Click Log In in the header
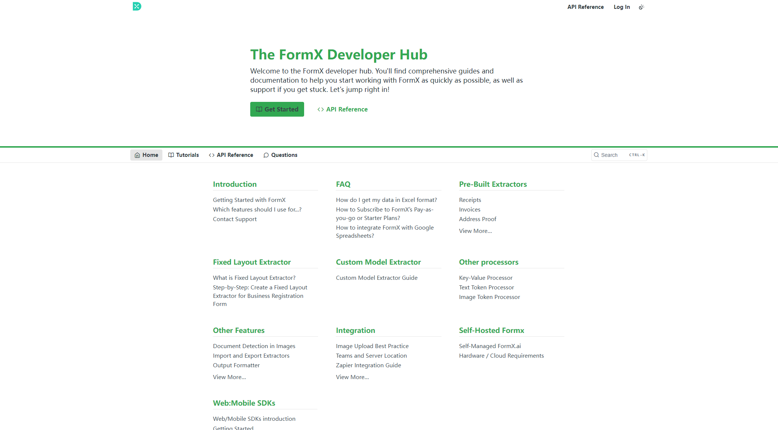Viewport: 778px width, 430px height. click(x=622, y=7)
